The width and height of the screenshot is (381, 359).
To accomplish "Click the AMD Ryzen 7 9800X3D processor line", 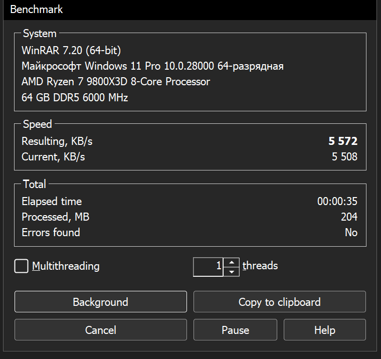I will tap(116, 82).
